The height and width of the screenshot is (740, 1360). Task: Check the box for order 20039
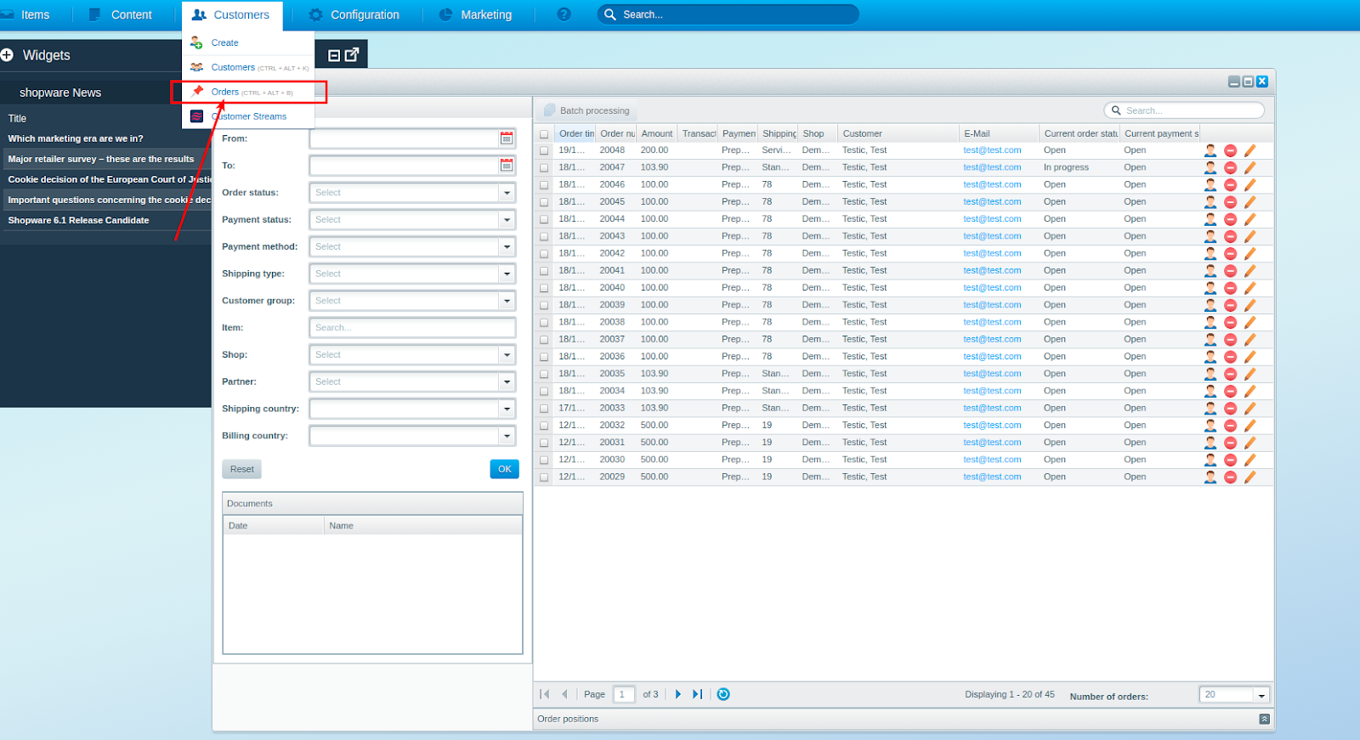544,305
